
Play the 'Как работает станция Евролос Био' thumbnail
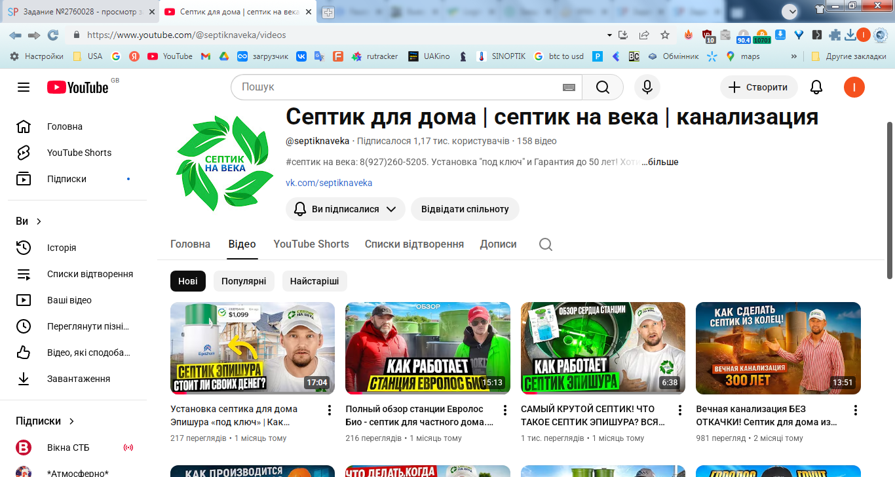pyautogui.click(x=428, y=348)
